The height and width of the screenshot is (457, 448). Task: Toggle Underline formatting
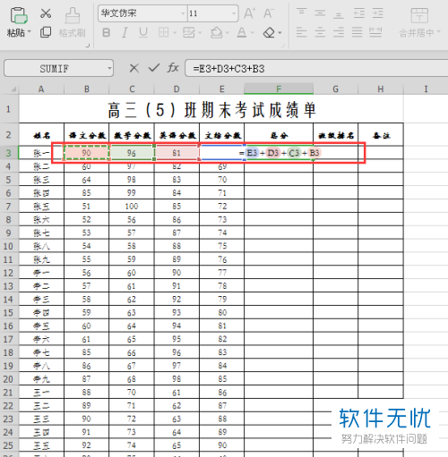pos(143,32)
